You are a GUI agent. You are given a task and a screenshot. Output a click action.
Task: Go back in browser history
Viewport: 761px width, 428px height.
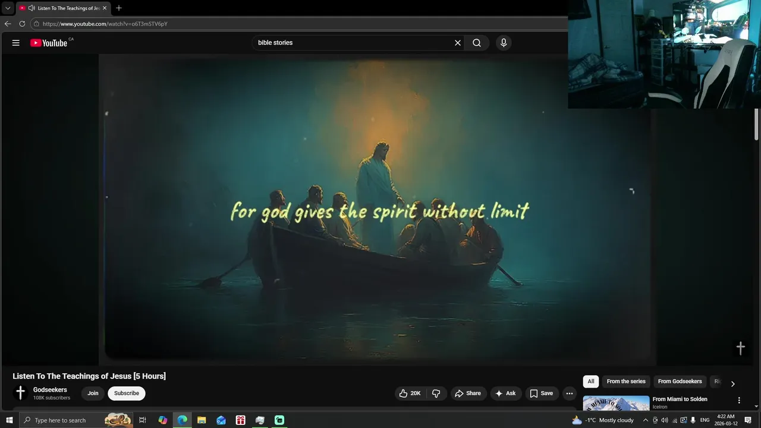[x=8, y=24]
